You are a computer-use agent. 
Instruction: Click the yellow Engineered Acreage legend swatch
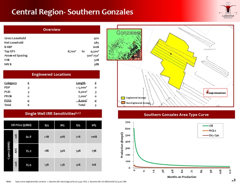point(123,98)
